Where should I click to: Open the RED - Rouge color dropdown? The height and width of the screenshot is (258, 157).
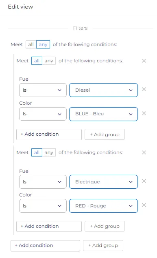(103, 206)
